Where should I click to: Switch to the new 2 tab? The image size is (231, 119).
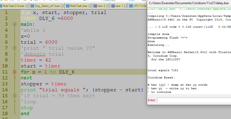(x=101, y=6)
